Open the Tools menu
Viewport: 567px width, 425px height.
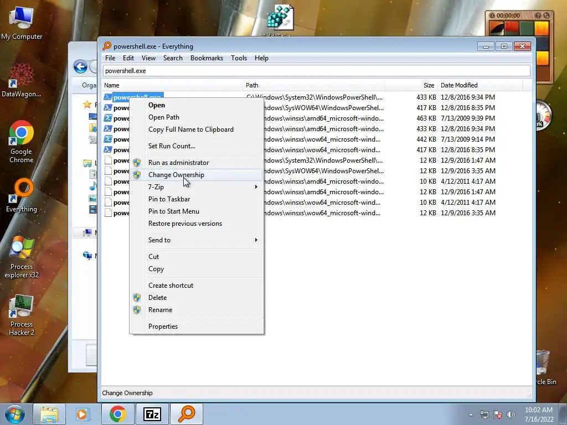click(239, 58)
